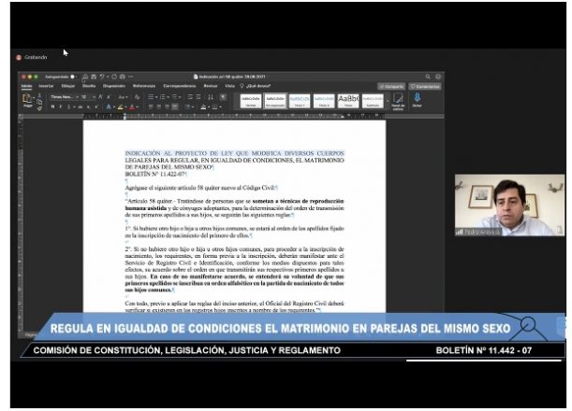Viewport: 572px width, 411px height.
Task: Click the ¿Qué desea? search field
Action: (258, 86)
